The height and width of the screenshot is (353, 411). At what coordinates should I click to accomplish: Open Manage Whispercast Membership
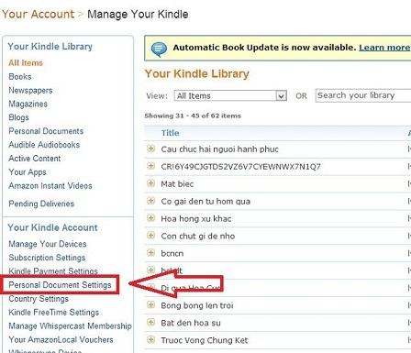(x=70, y=326)
